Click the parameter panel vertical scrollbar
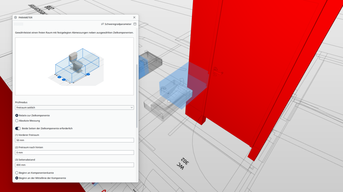Viewport: 343px width, 192px height. [x=137, y=96]
